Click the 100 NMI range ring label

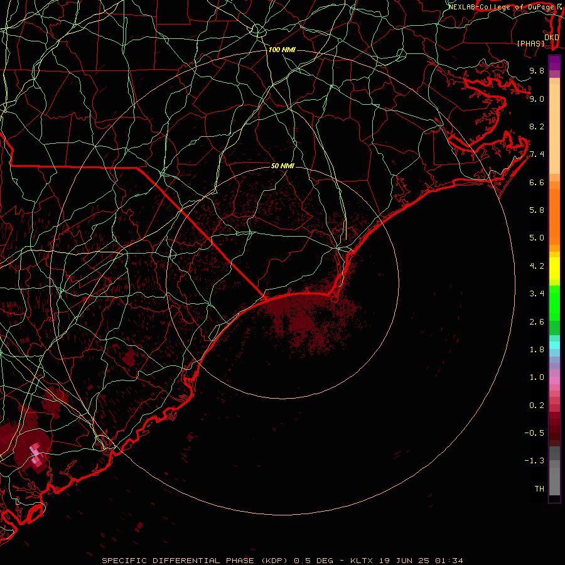tap(282, 50)
